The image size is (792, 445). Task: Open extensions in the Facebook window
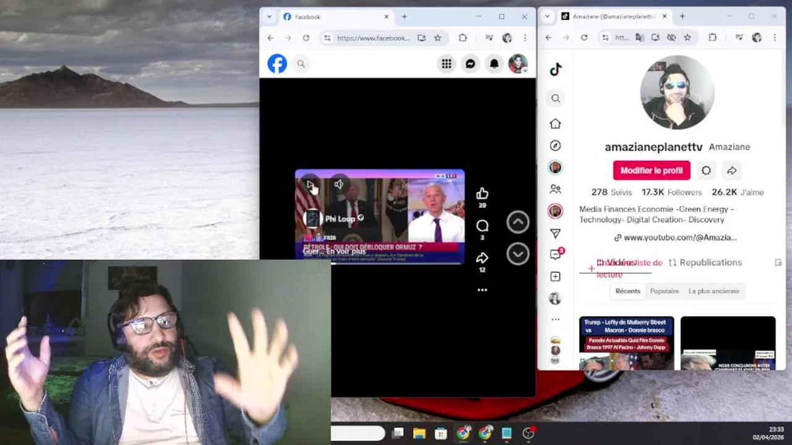tap(462, 38)
